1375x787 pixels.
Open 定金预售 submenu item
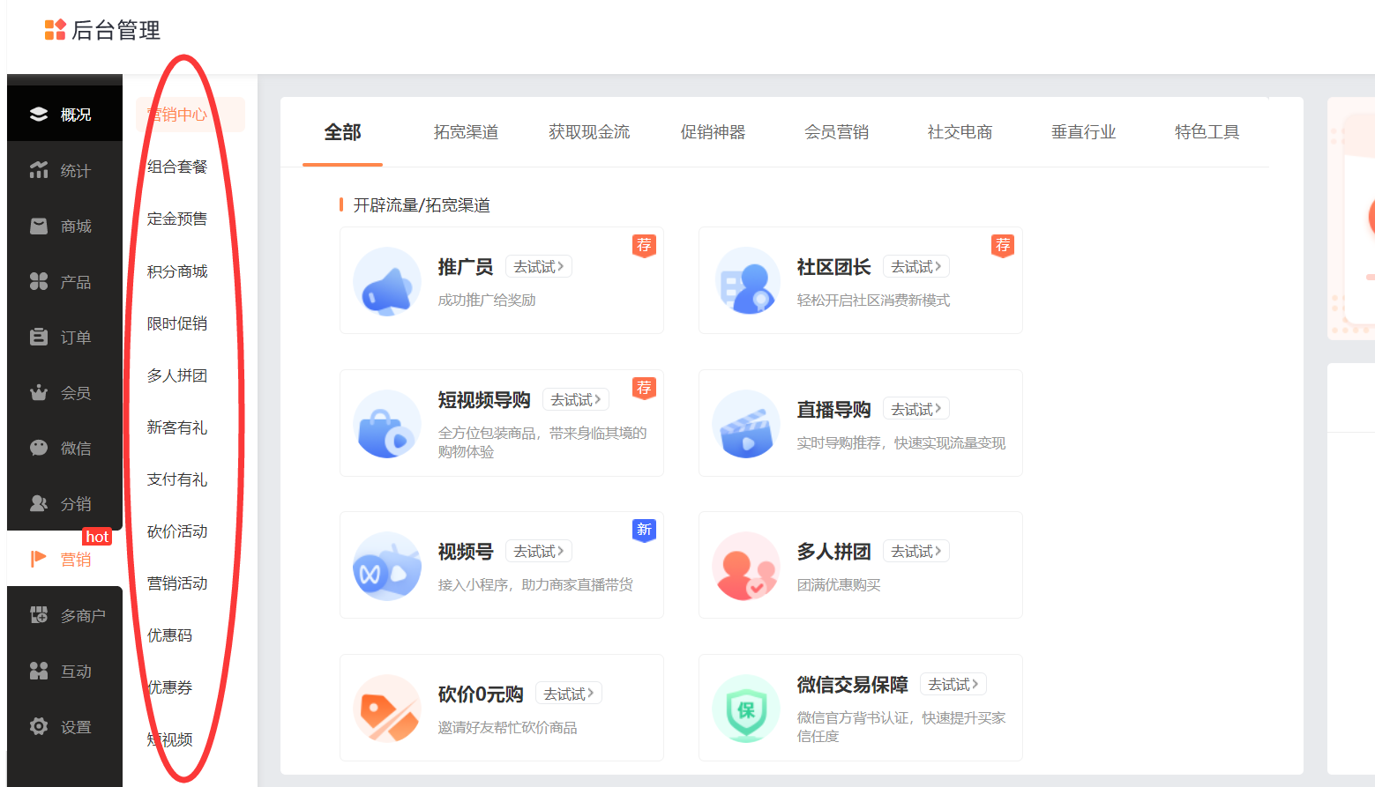tap(177, 219)
